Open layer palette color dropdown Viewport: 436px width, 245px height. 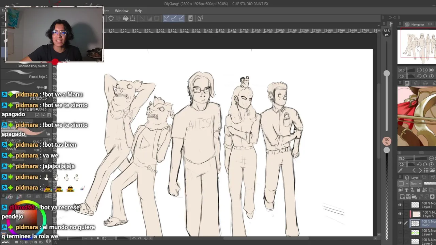pyautogui.click(x=404, y=183)
